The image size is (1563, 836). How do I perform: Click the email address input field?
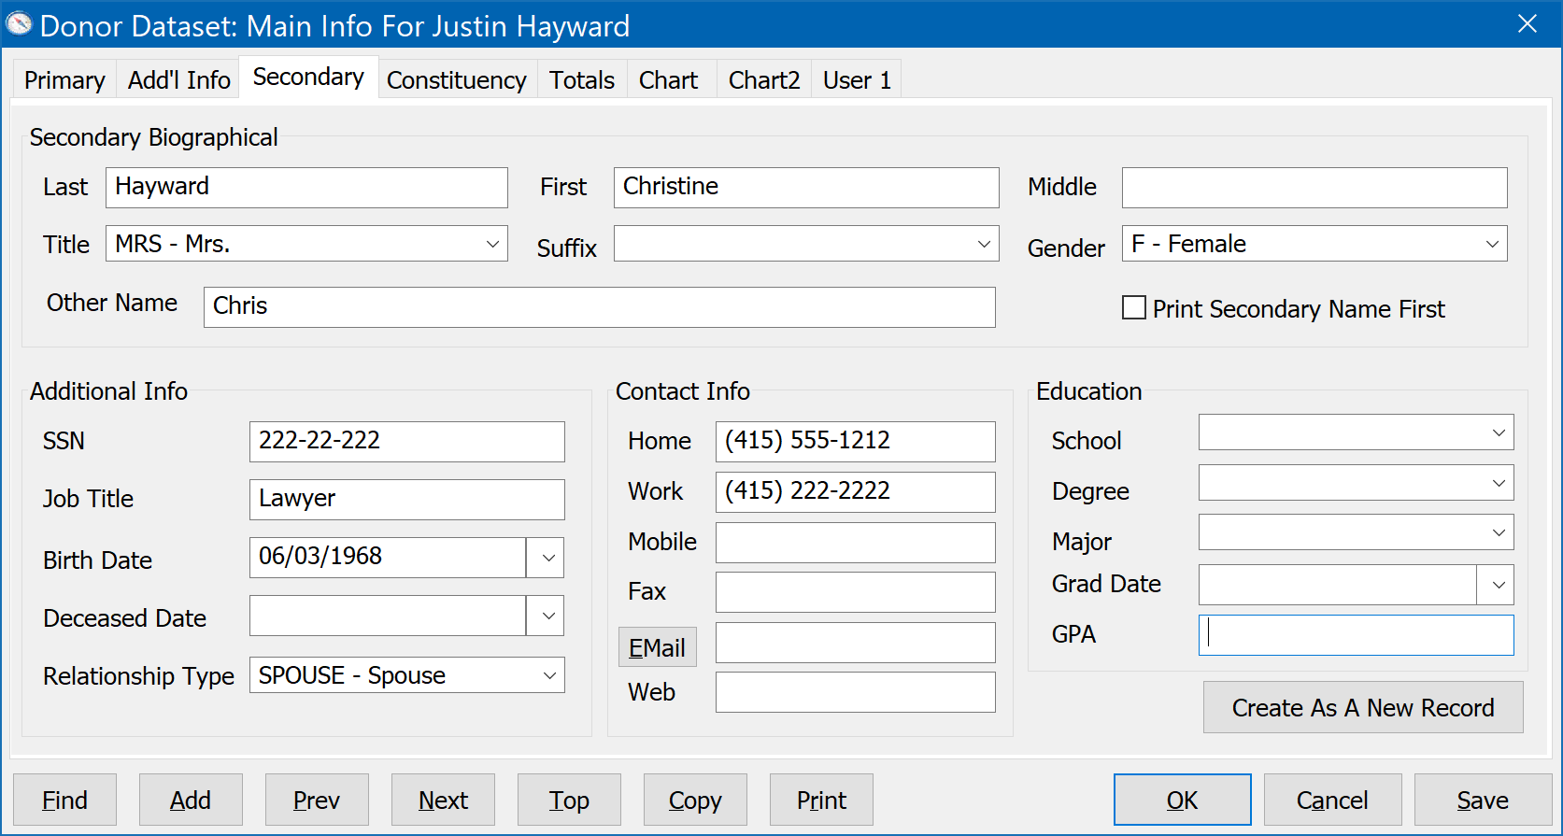pyautogui.click(x=856, y=643)
